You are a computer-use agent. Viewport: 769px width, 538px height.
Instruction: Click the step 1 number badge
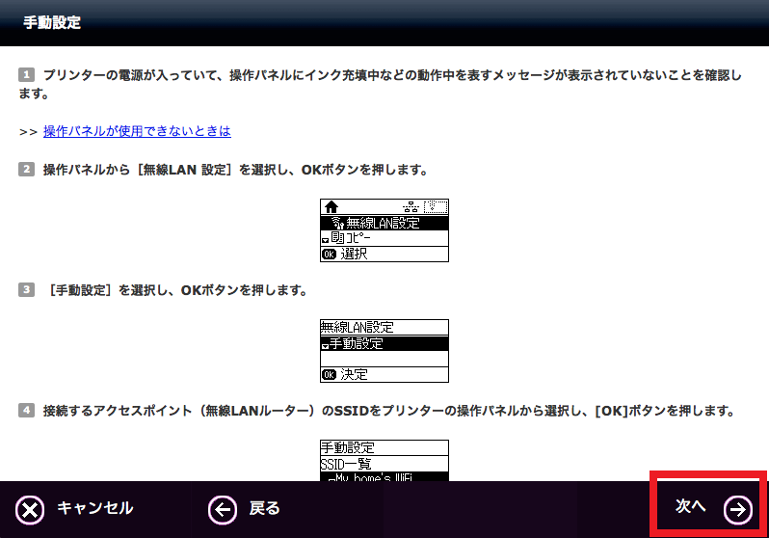pos(26,74)
